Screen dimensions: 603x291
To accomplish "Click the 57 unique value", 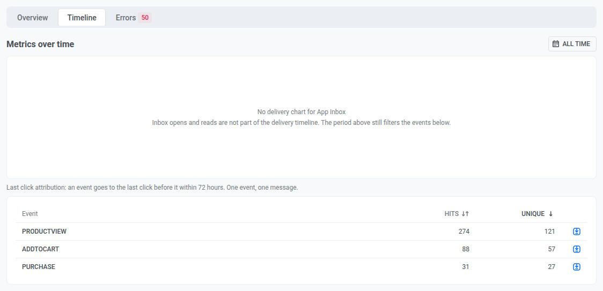I will click(x=551, y=249).
